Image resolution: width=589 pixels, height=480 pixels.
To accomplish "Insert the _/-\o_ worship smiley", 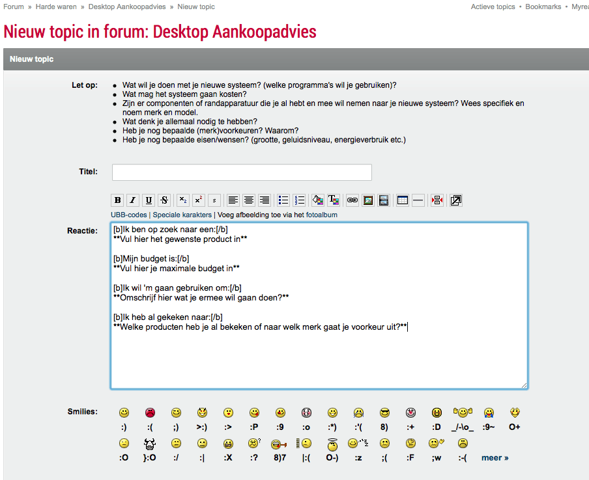I will [463, 412].
